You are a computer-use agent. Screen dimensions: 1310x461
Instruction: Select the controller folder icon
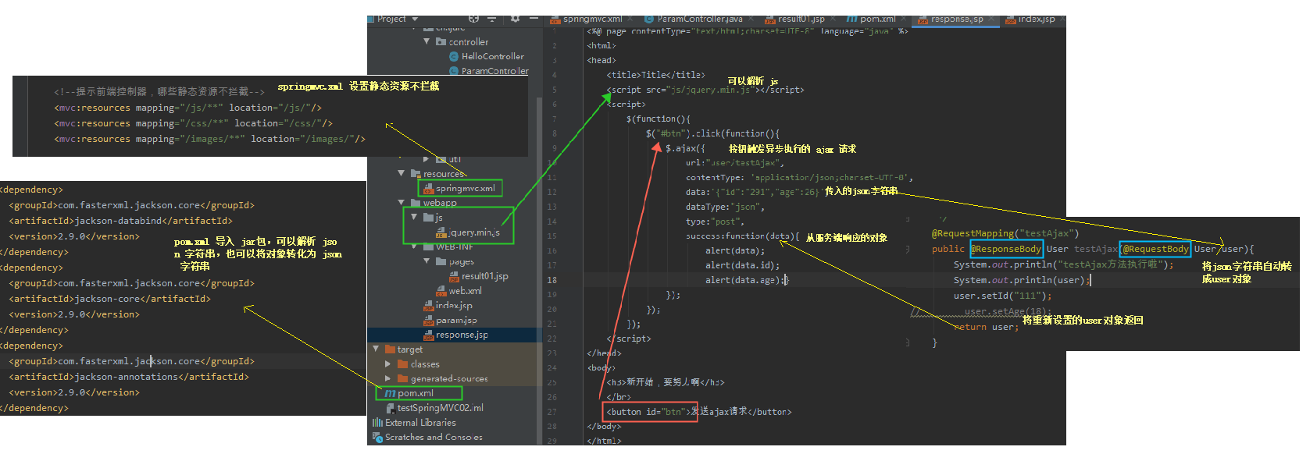[x=441, y=42]
